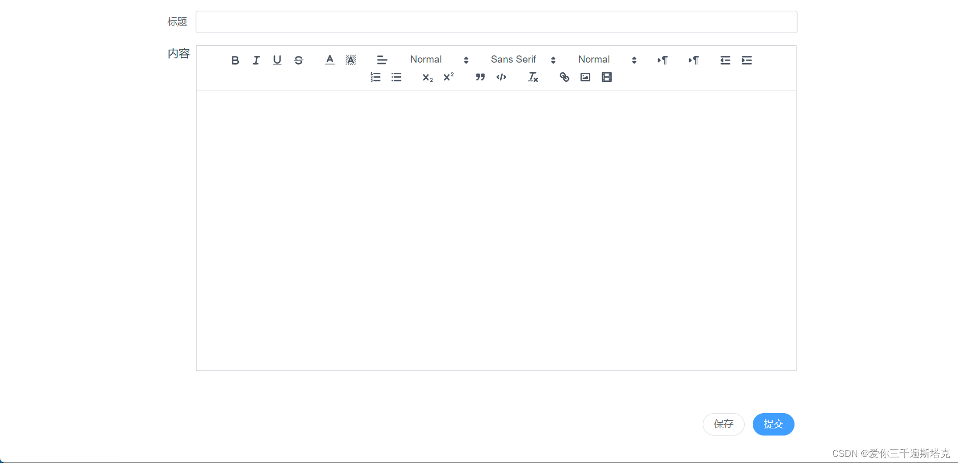Decrease indent with the outdent icon

(x=725, y=60)
